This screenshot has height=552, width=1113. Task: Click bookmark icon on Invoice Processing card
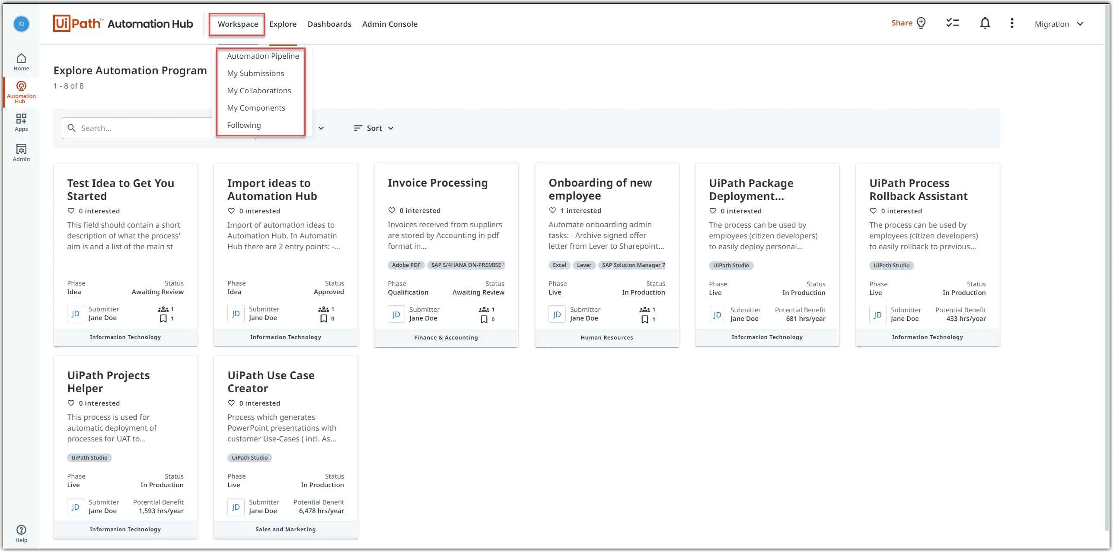[484, 319]
